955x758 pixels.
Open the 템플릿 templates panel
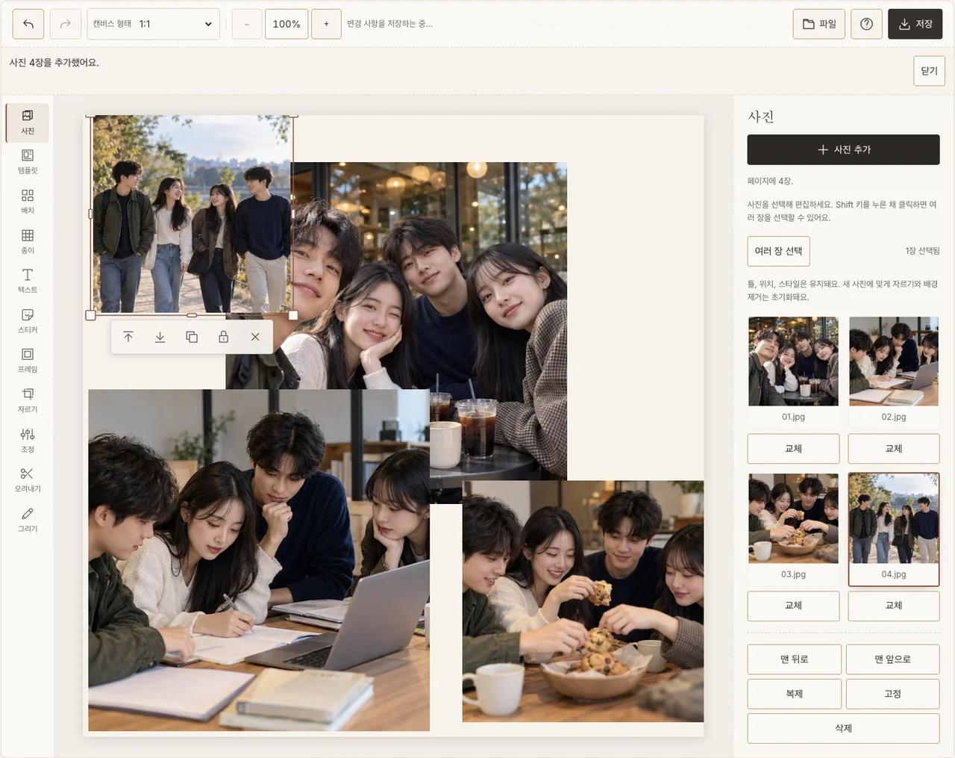tap(28, 162)
